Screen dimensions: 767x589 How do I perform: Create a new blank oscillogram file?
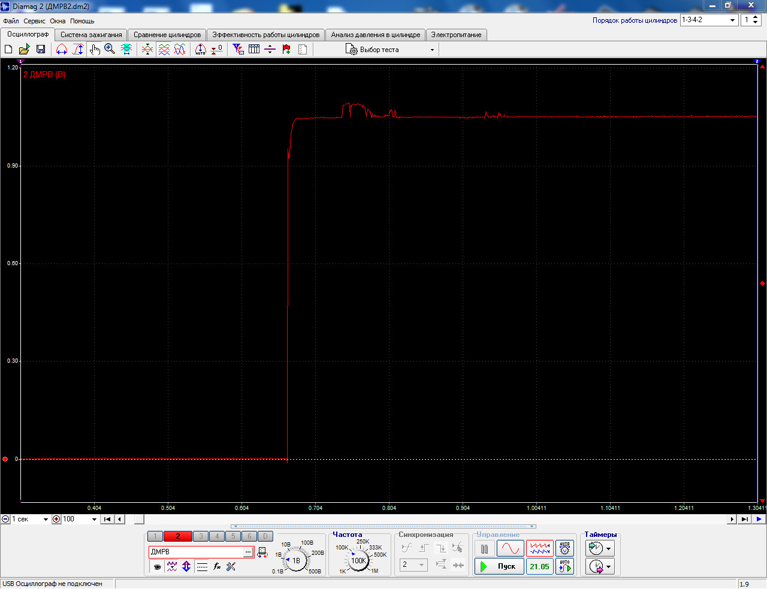(x=8, y=49)
